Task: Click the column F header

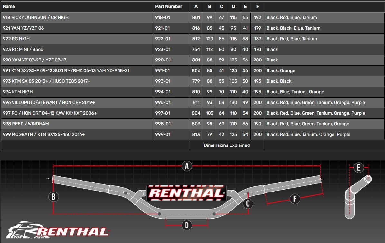Action: [x=257, y=6]
